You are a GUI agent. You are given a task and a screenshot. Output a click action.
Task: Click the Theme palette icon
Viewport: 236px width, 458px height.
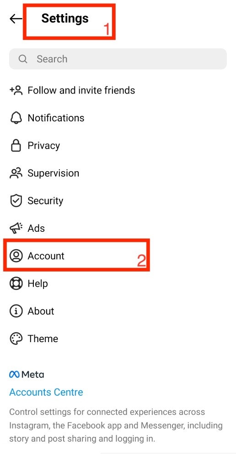click(x=16, y=339)
